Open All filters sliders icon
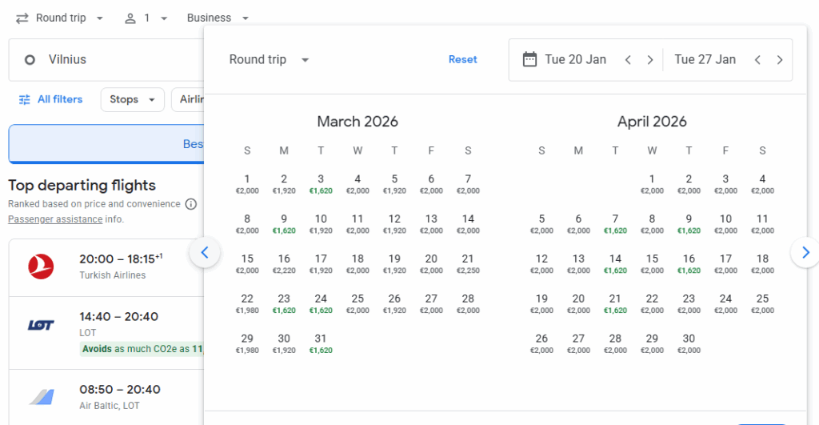The image size is (819, 425). click(24, 99)
